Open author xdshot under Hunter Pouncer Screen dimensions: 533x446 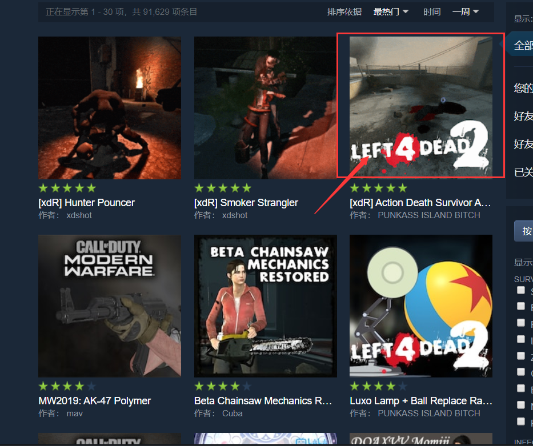(79, 215)
